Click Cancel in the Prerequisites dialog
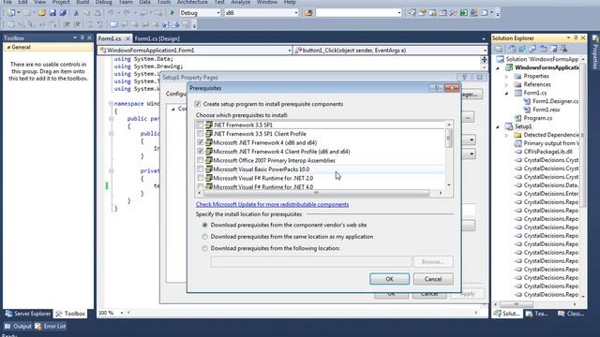This screenshot has height=337, width=600. tap(433, 279)
